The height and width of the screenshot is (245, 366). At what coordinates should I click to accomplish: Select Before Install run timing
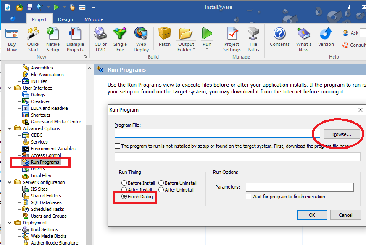[124, 183]
